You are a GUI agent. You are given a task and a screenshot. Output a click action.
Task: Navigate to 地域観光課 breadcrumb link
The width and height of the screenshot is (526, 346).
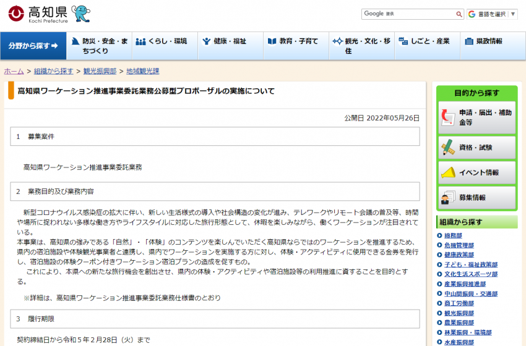[142, 71]
